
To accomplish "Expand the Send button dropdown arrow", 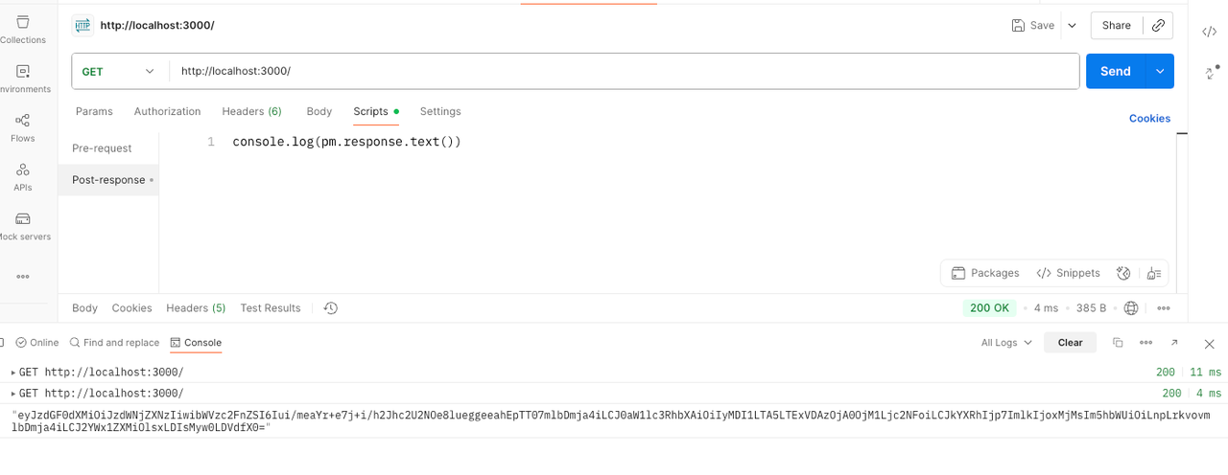I will click(x=1160, y=72).
